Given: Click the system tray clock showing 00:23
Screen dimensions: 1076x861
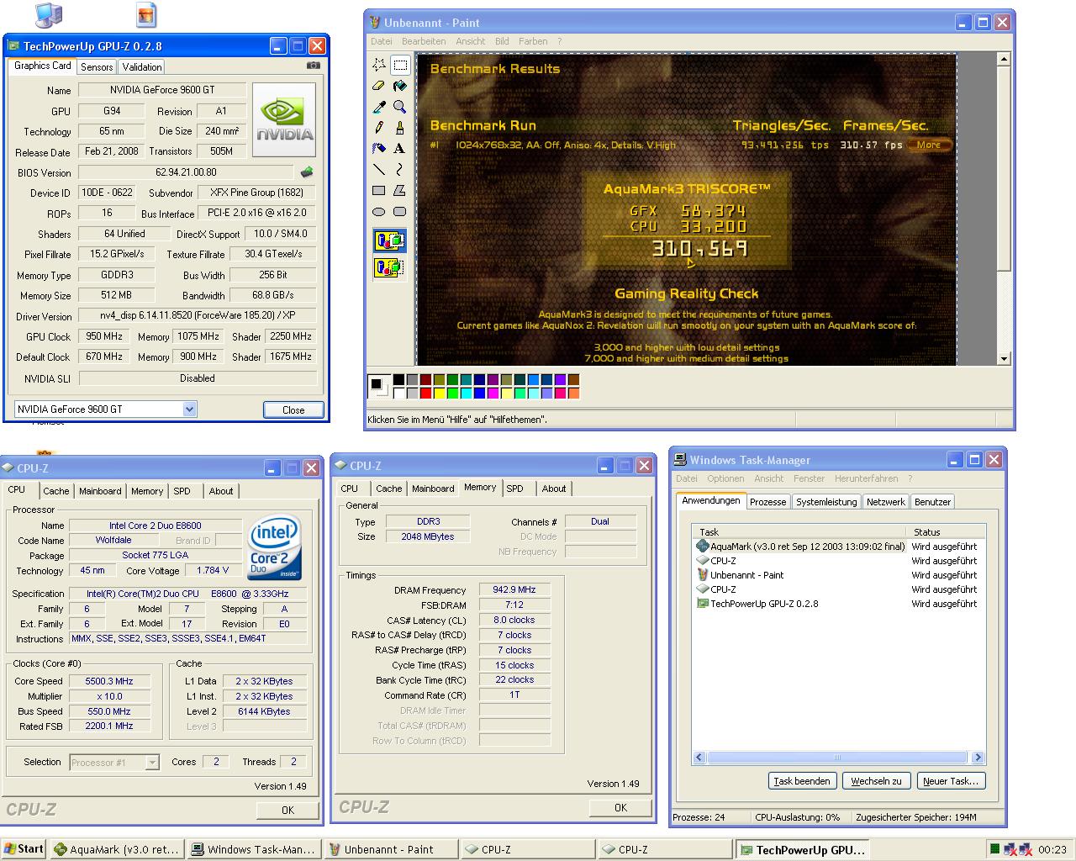Looking at the screenshot, I should (x=1052, y=849).
